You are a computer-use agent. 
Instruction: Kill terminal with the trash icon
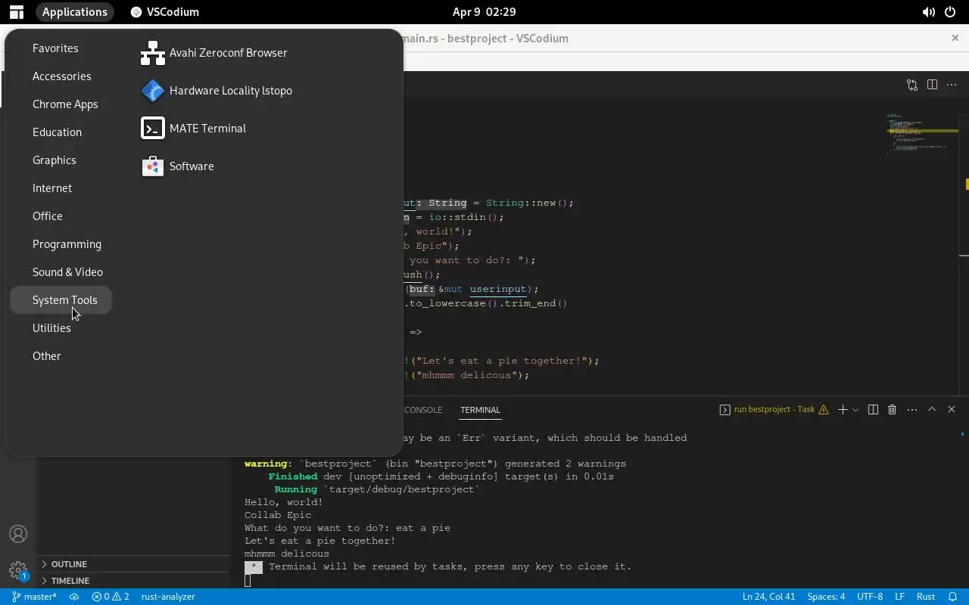893,410
